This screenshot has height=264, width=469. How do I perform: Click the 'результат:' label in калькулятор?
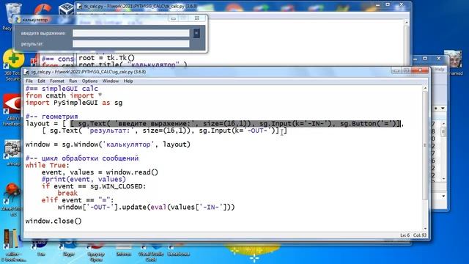32,44
